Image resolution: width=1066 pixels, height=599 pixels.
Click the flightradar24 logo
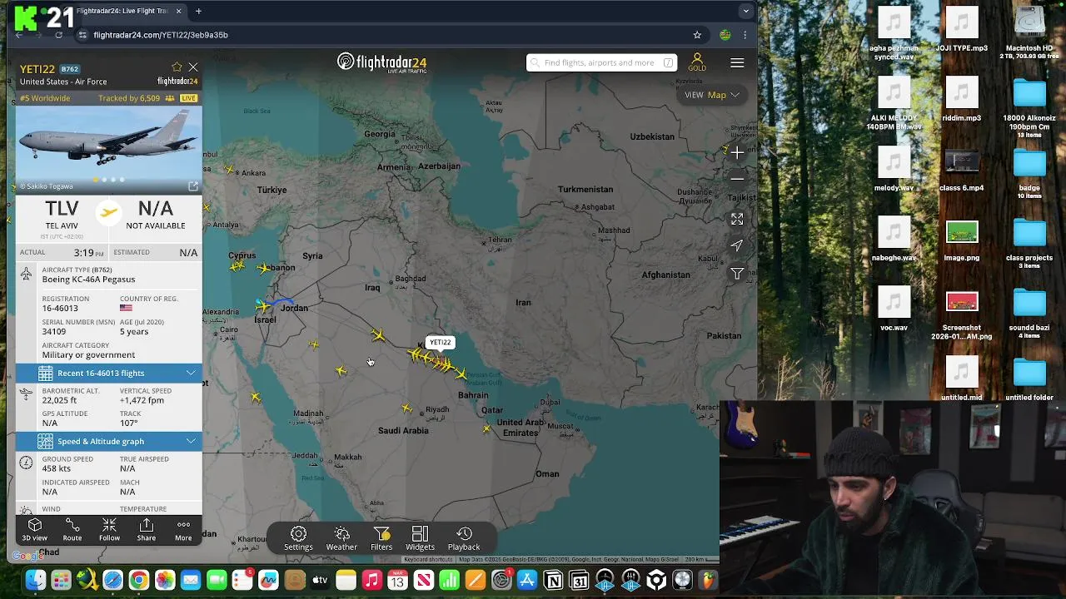click(382, 62)
